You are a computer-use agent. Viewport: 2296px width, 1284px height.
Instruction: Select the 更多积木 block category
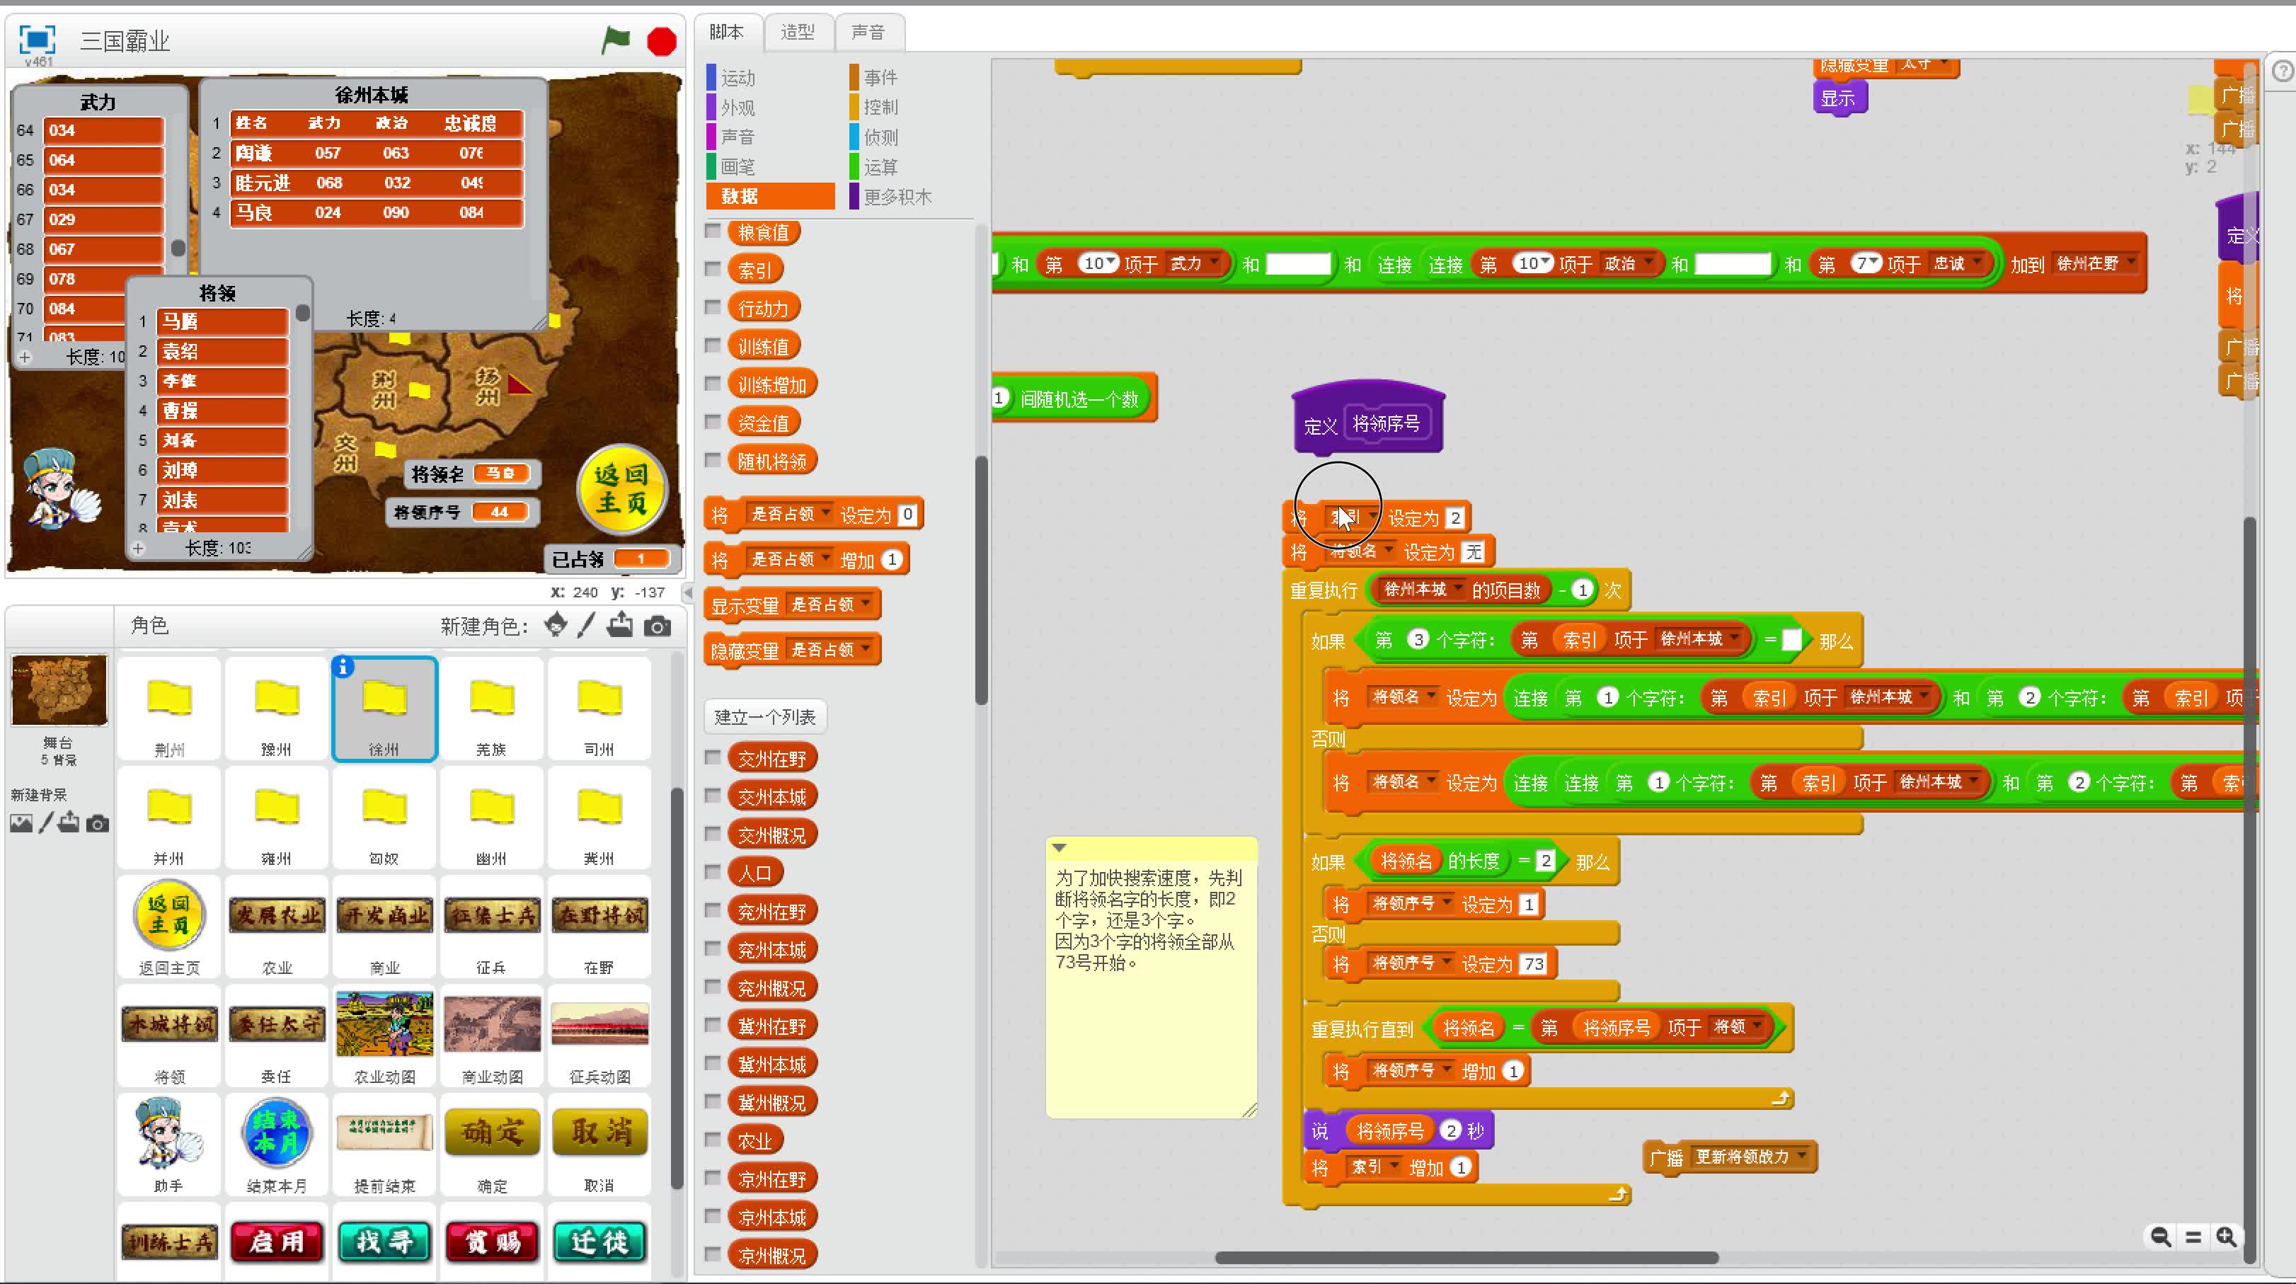click(897, 196)
